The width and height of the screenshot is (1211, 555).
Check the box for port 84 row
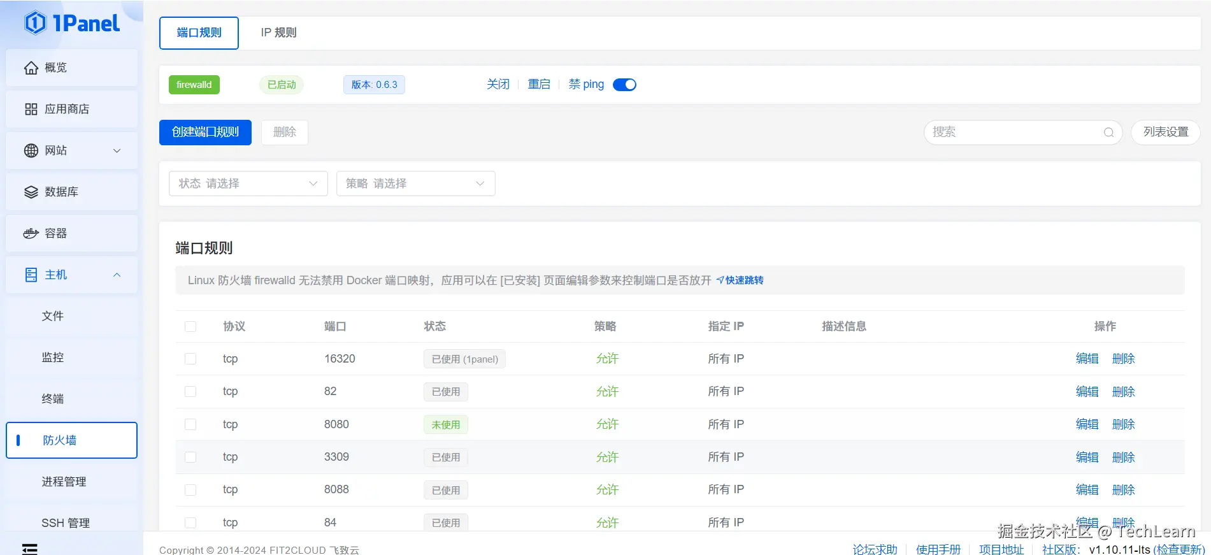tap(190, 523)
